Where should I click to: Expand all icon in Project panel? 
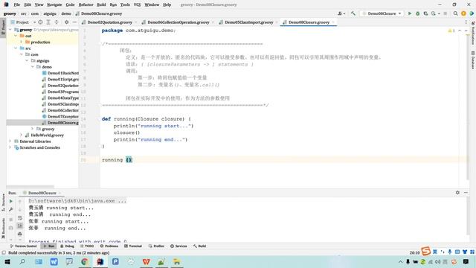coord(48,22)
